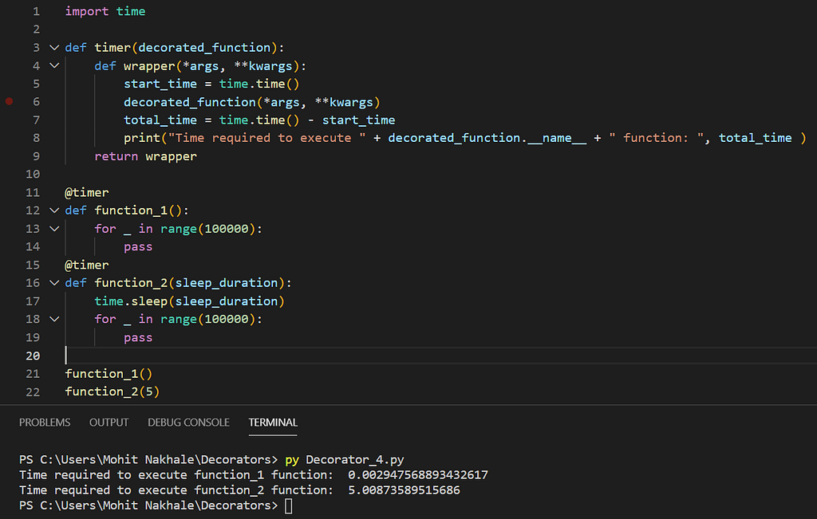Collapse function_1 definition fold on line 12
This screenshot has width=817, height=519.
tap(54, 210)
